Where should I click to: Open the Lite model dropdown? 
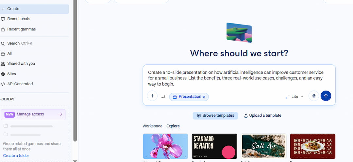point(294,97)
